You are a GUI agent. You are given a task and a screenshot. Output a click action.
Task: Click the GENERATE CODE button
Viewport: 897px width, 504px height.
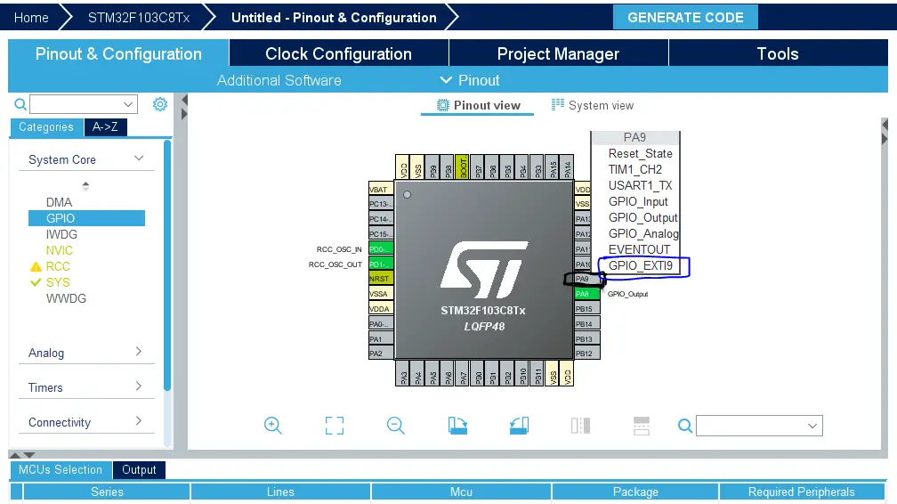pyautogui.click(x=685, y=17)
